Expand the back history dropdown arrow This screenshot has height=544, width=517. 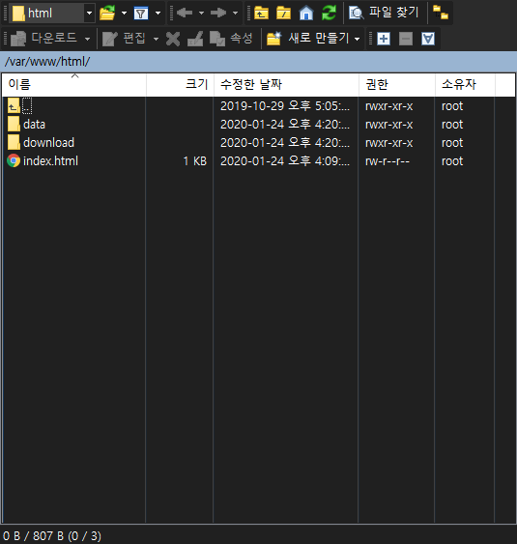201,14
